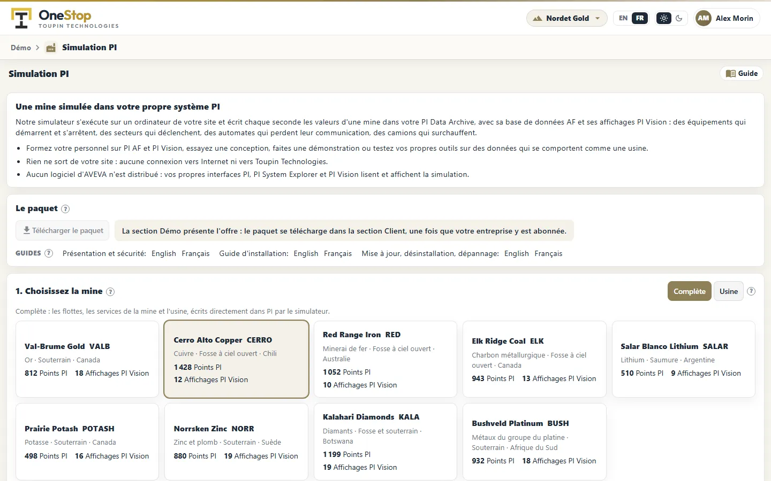Open Français Mise à jour, désinstallation guide
Image resolution: width=771 pixels, height=481 pixels.
548,253
